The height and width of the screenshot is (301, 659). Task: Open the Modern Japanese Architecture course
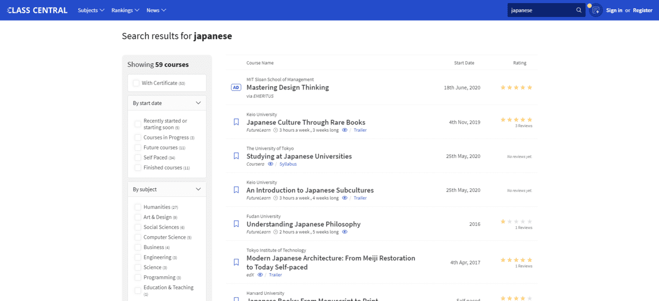coord(331,262)
